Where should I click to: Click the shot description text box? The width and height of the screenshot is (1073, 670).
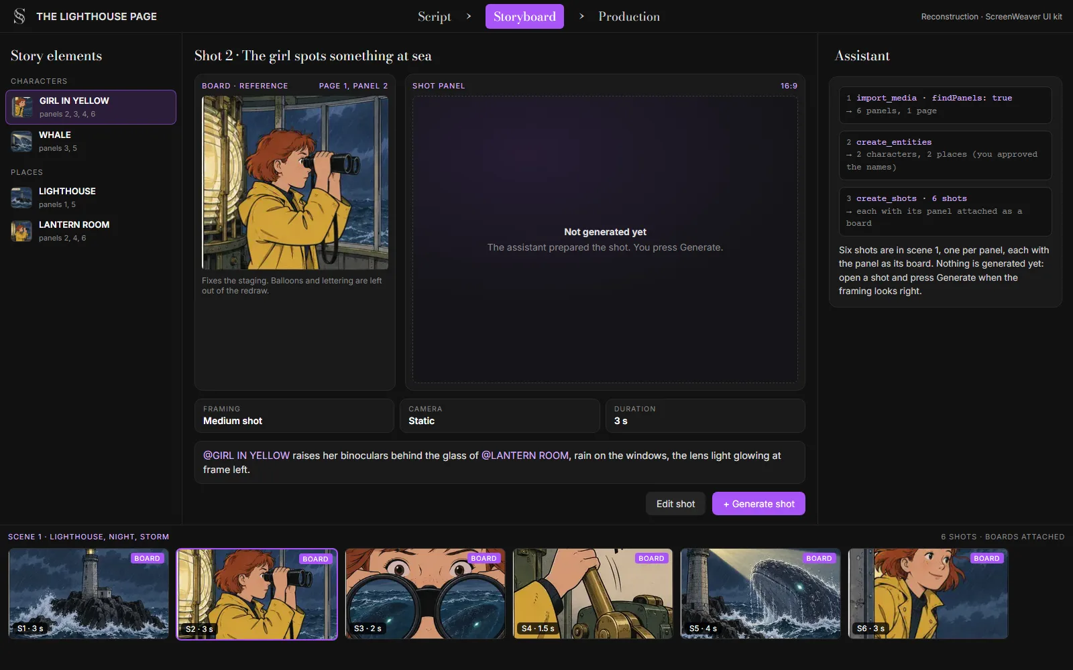coord(500,462)
